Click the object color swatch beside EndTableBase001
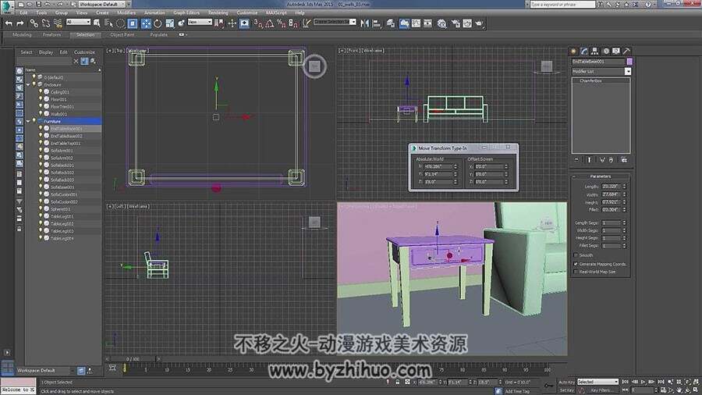This screenshot has width=702, height=395. click(629, 62)
